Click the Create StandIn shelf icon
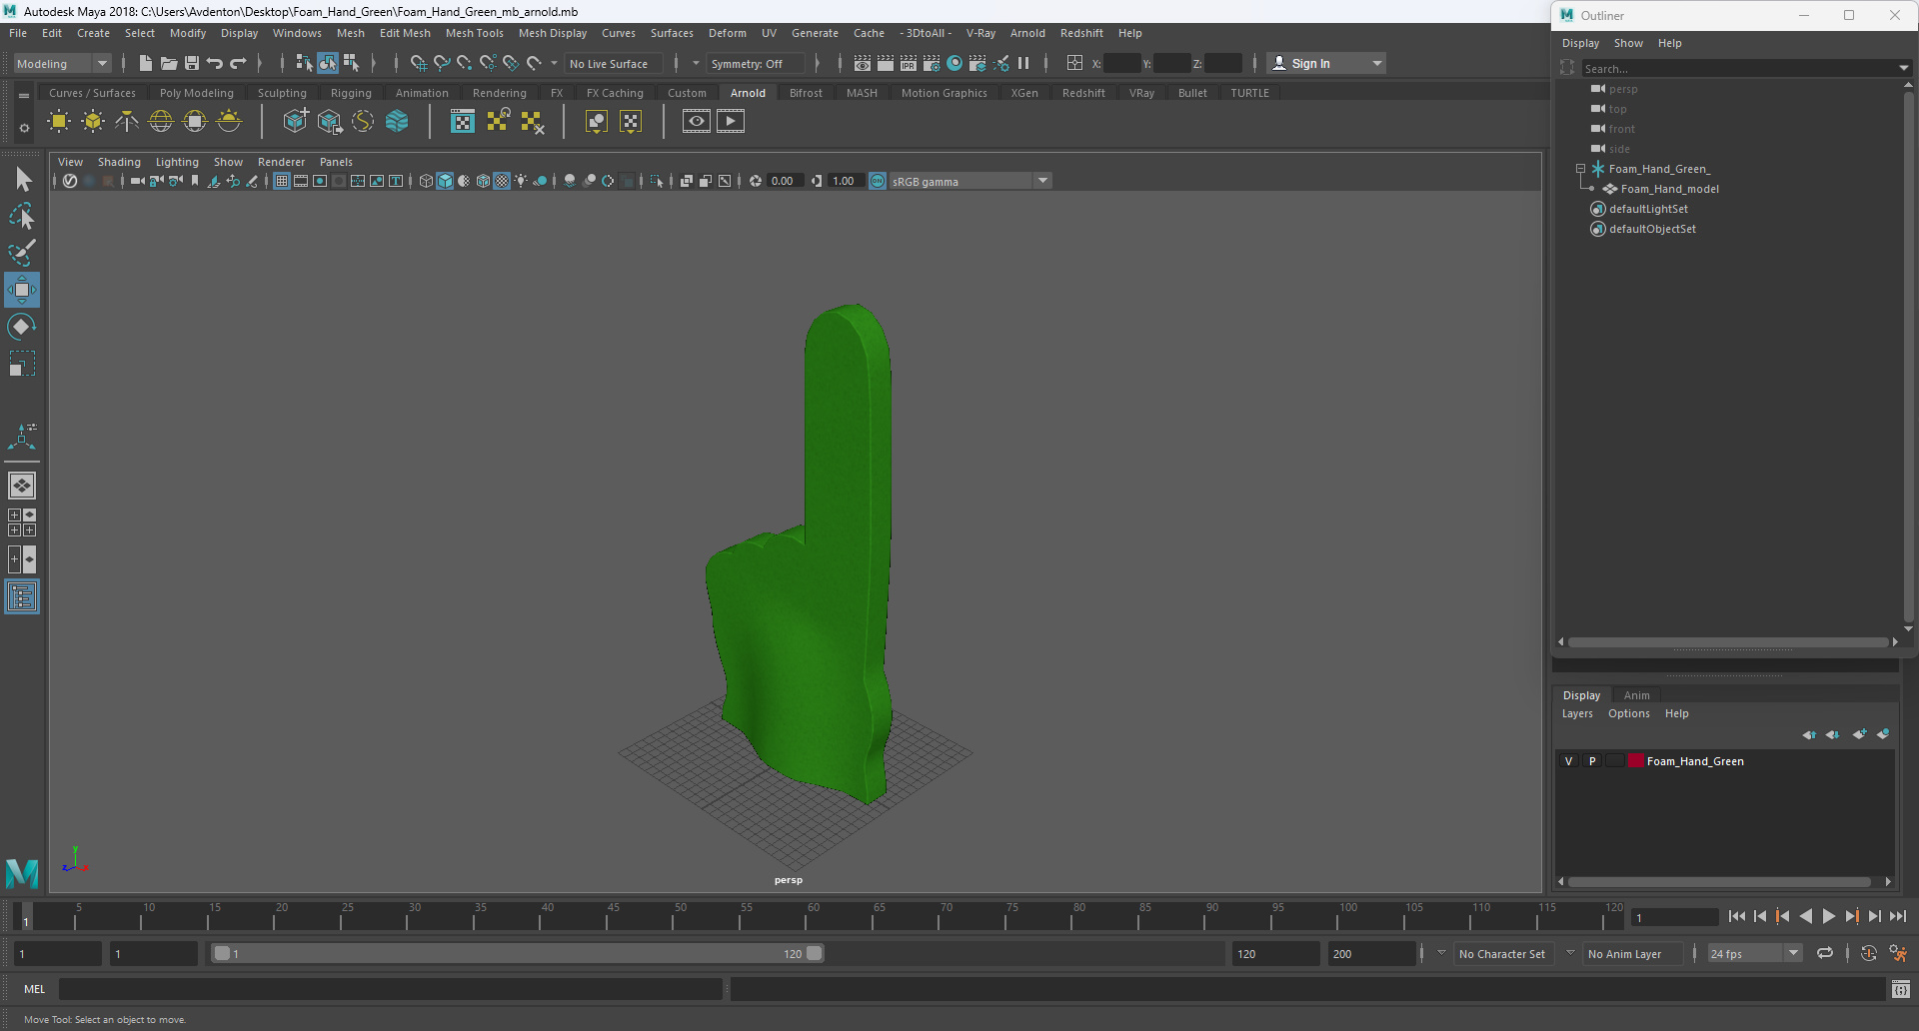Image resolution: width=1919 pixels, height=1031 pixels. tap(295, 122)
